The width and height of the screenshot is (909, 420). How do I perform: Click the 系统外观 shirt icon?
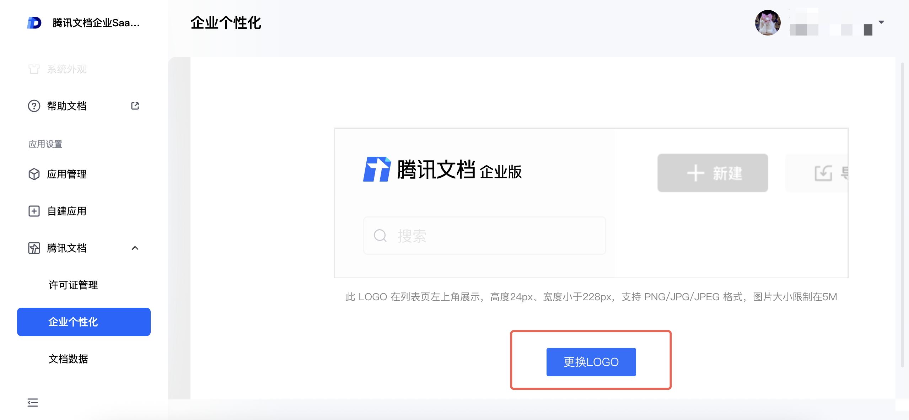click(34, 69)
